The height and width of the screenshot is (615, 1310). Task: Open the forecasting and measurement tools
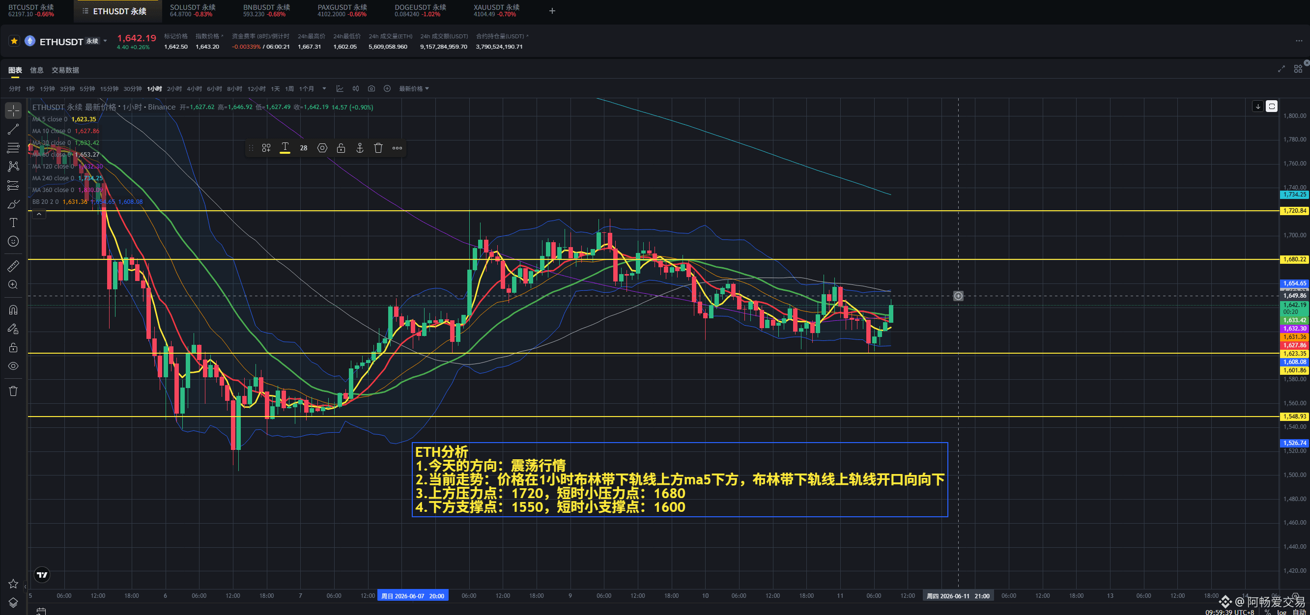(13, 185)
